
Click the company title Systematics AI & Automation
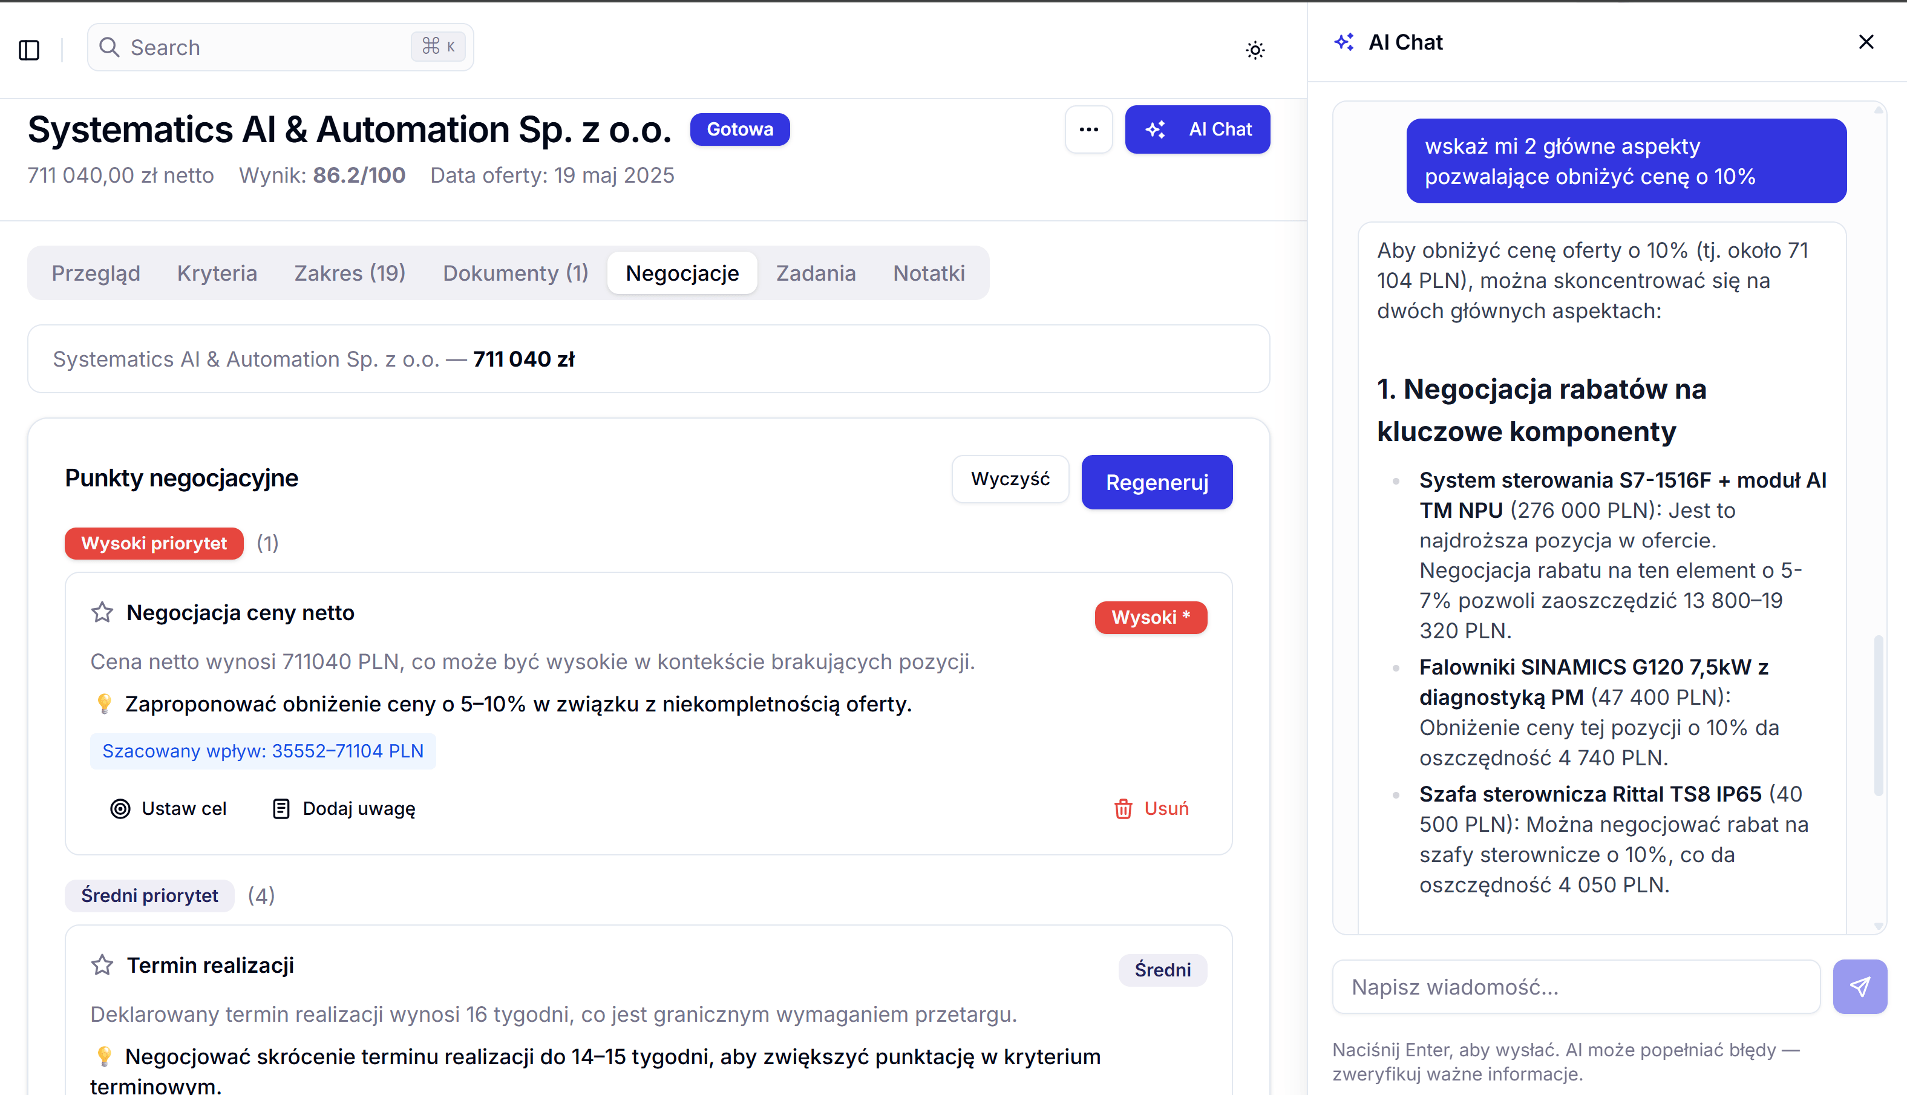click(350, 129)
